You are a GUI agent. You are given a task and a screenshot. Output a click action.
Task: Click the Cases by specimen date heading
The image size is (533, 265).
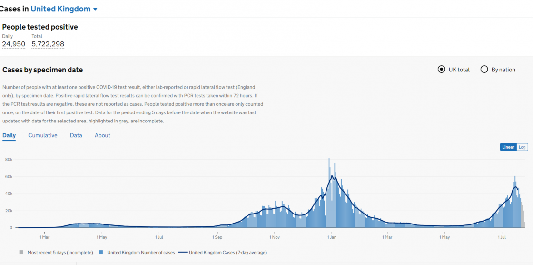43,70
